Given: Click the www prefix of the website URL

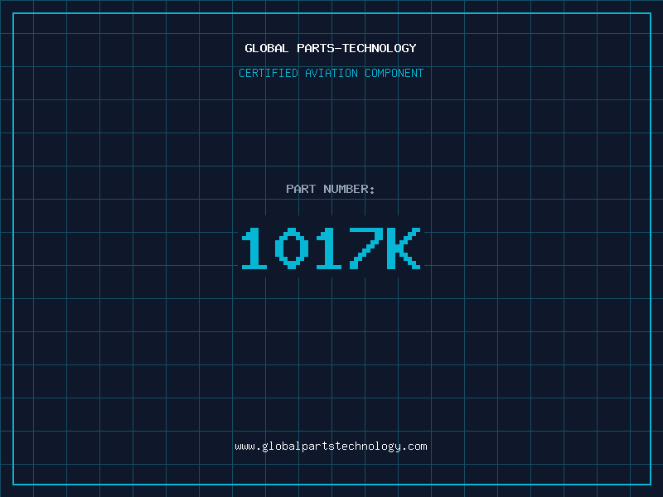Looking at the screenshot, I should tap(244, 446).
